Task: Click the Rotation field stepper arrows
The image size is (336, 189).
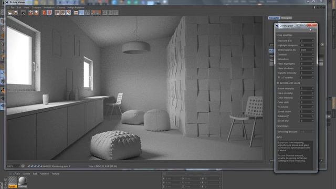Action: pos(313,116)
